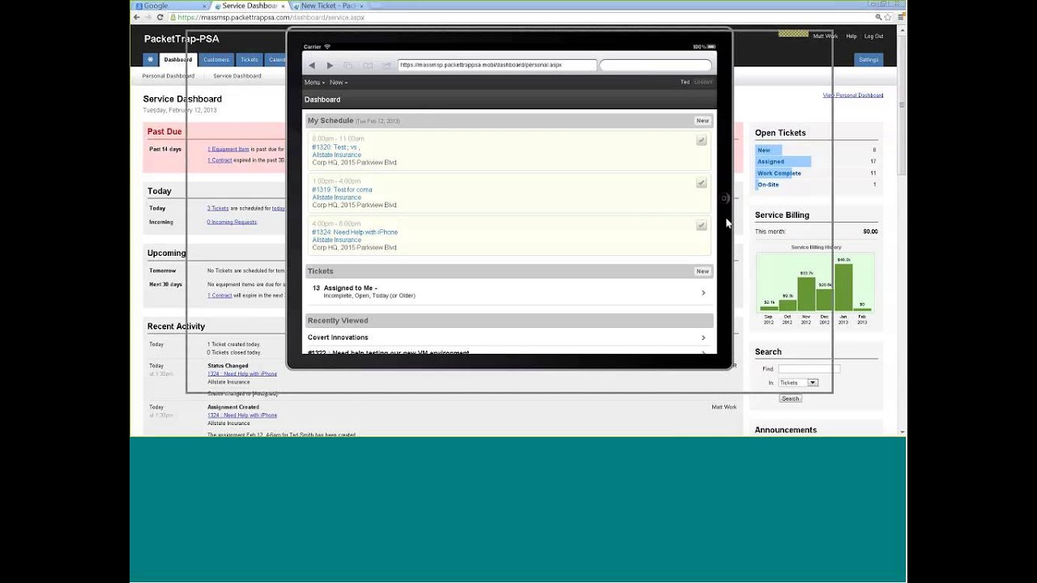1037x583 pixels.
Task: Click the Jan 2013 billing chart bar
Action: pos(843,287)
